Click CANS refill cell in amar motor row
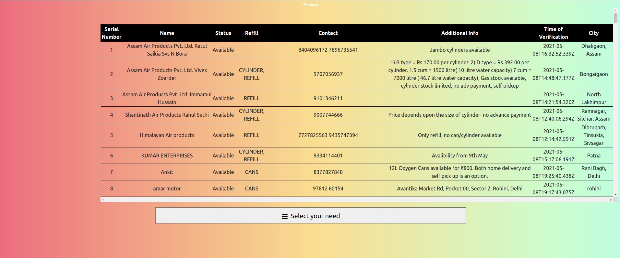This screenshot has height=258, width=620. [252, 188]
